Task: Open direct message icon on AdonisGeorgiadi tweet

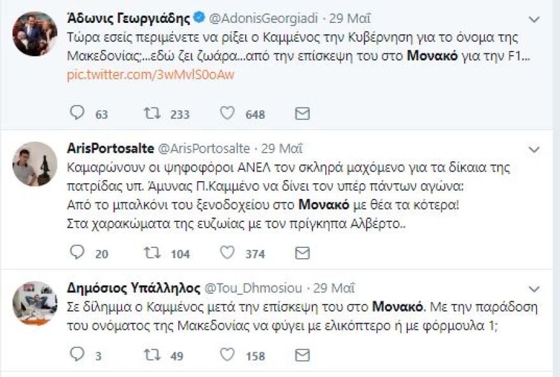Action: click(302, 113)
